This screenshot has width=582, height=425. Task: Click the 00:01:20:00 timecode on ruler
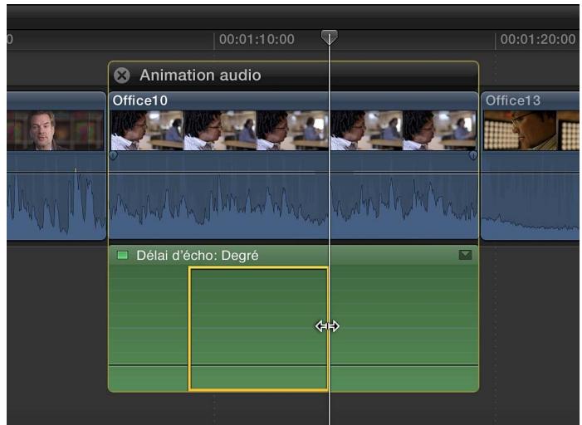tap(538, 39)
